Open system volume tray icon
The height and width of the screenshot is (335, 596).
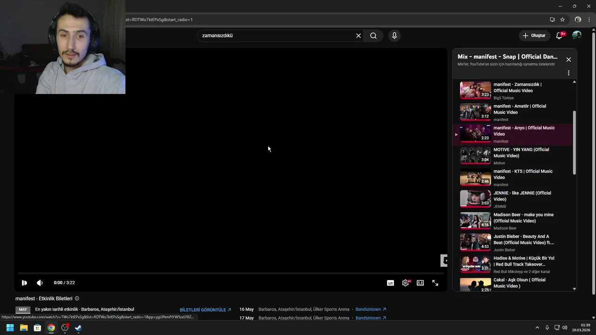[x=565, y=328]
